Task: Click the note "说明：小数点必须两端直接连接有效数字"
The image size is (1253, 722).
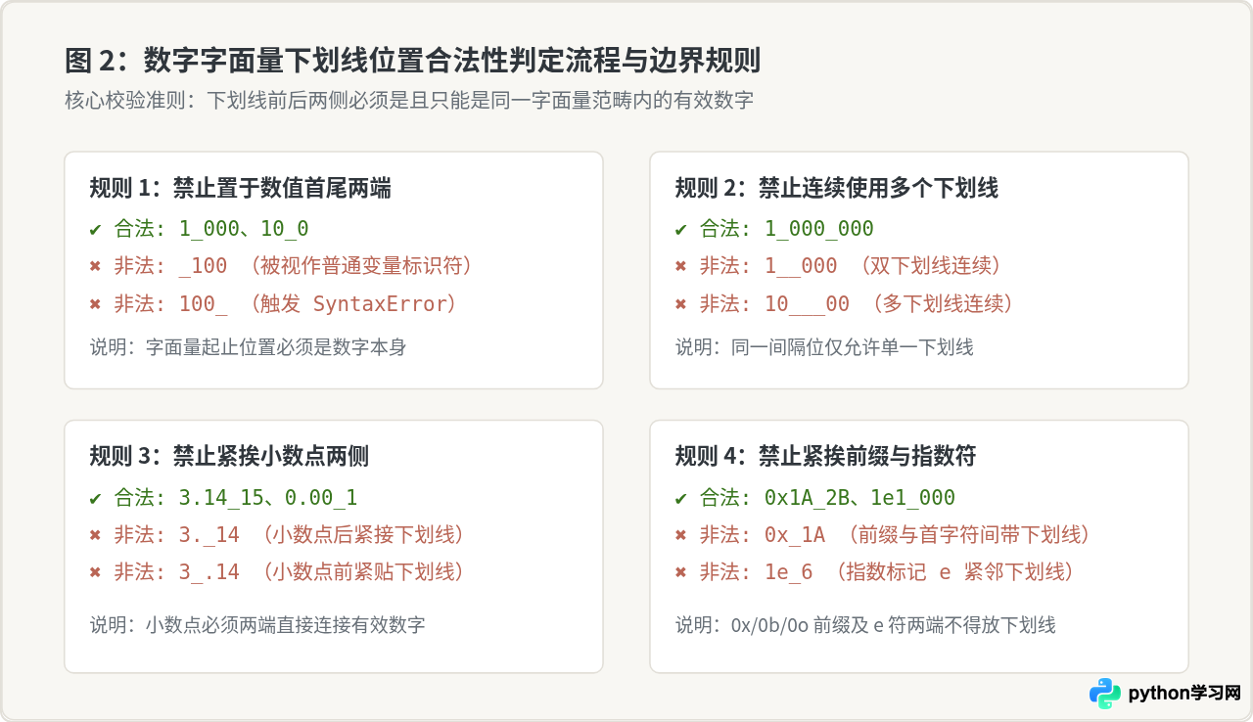Action: [257, 624]
